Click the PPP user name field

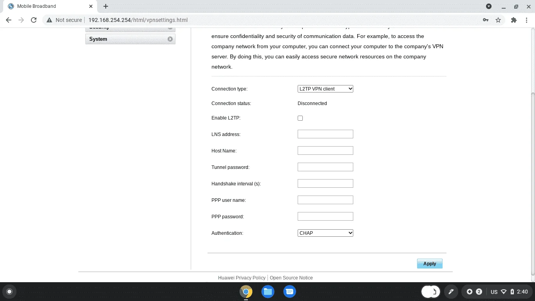coord(325,200)
